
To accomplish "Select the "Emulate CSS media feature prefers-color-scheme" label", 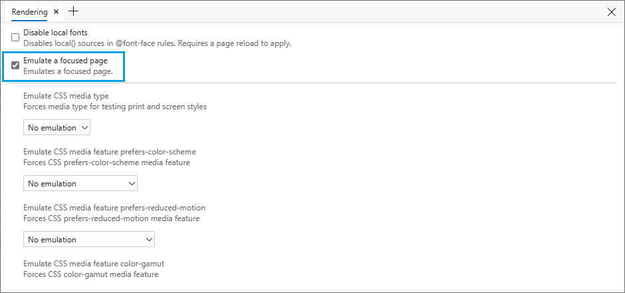I will pyautogui.click(x=109, y=152).
